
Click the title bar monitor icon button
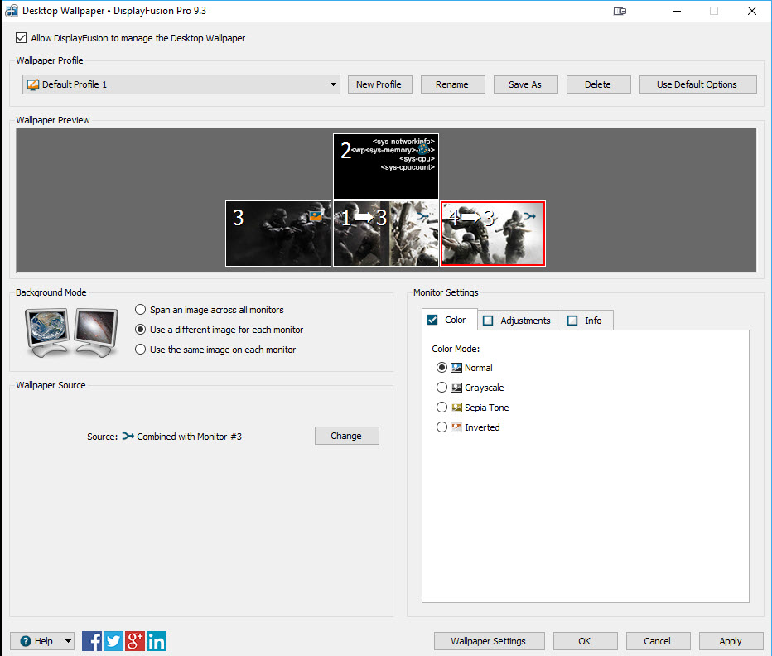[620, 12]
